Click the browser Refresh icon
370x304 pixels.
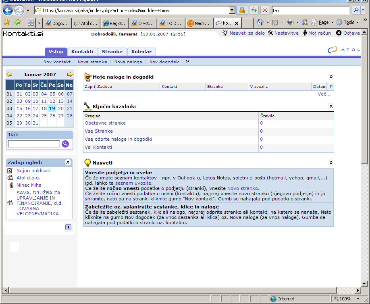click(x=254, y=10)
